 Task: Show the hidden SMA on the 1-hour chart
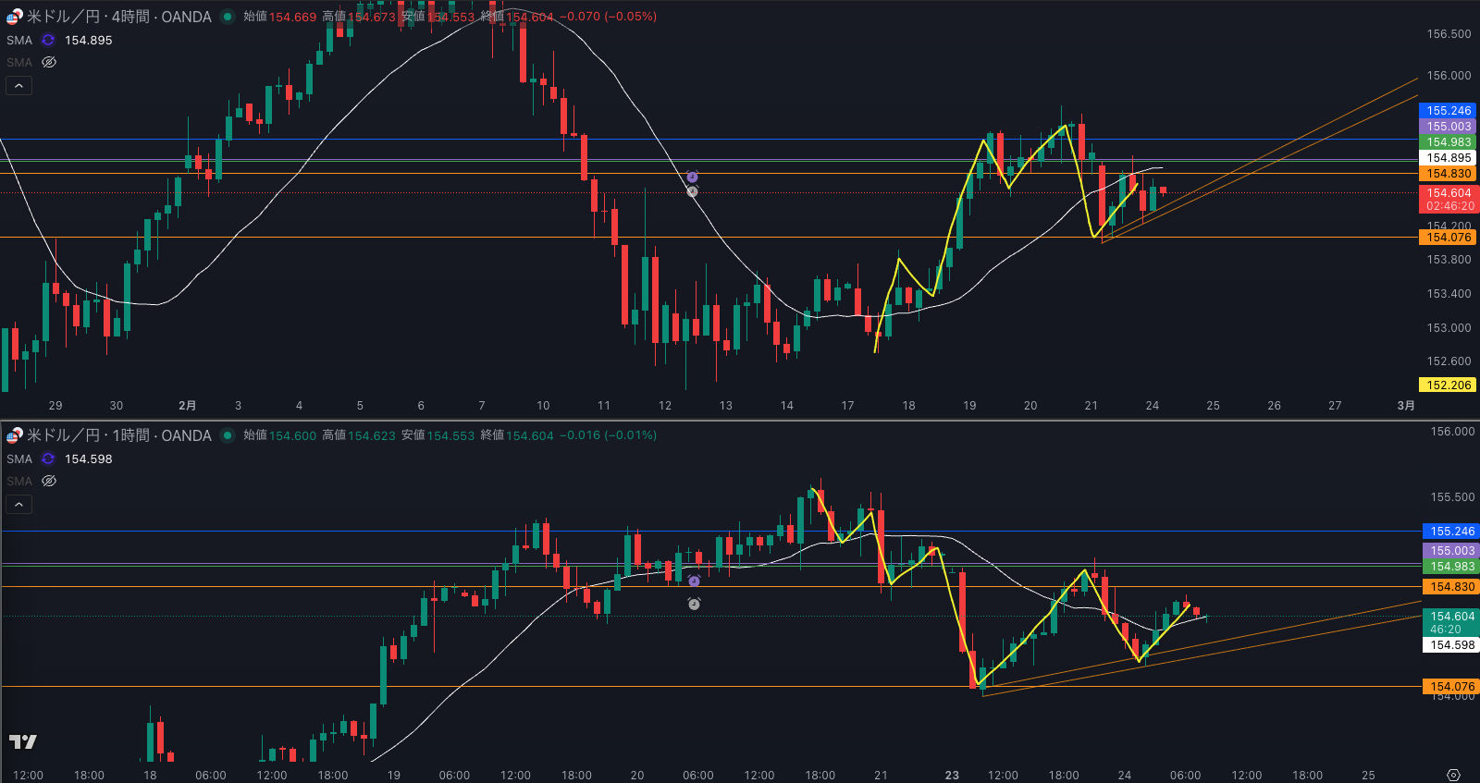click(49, 481)
